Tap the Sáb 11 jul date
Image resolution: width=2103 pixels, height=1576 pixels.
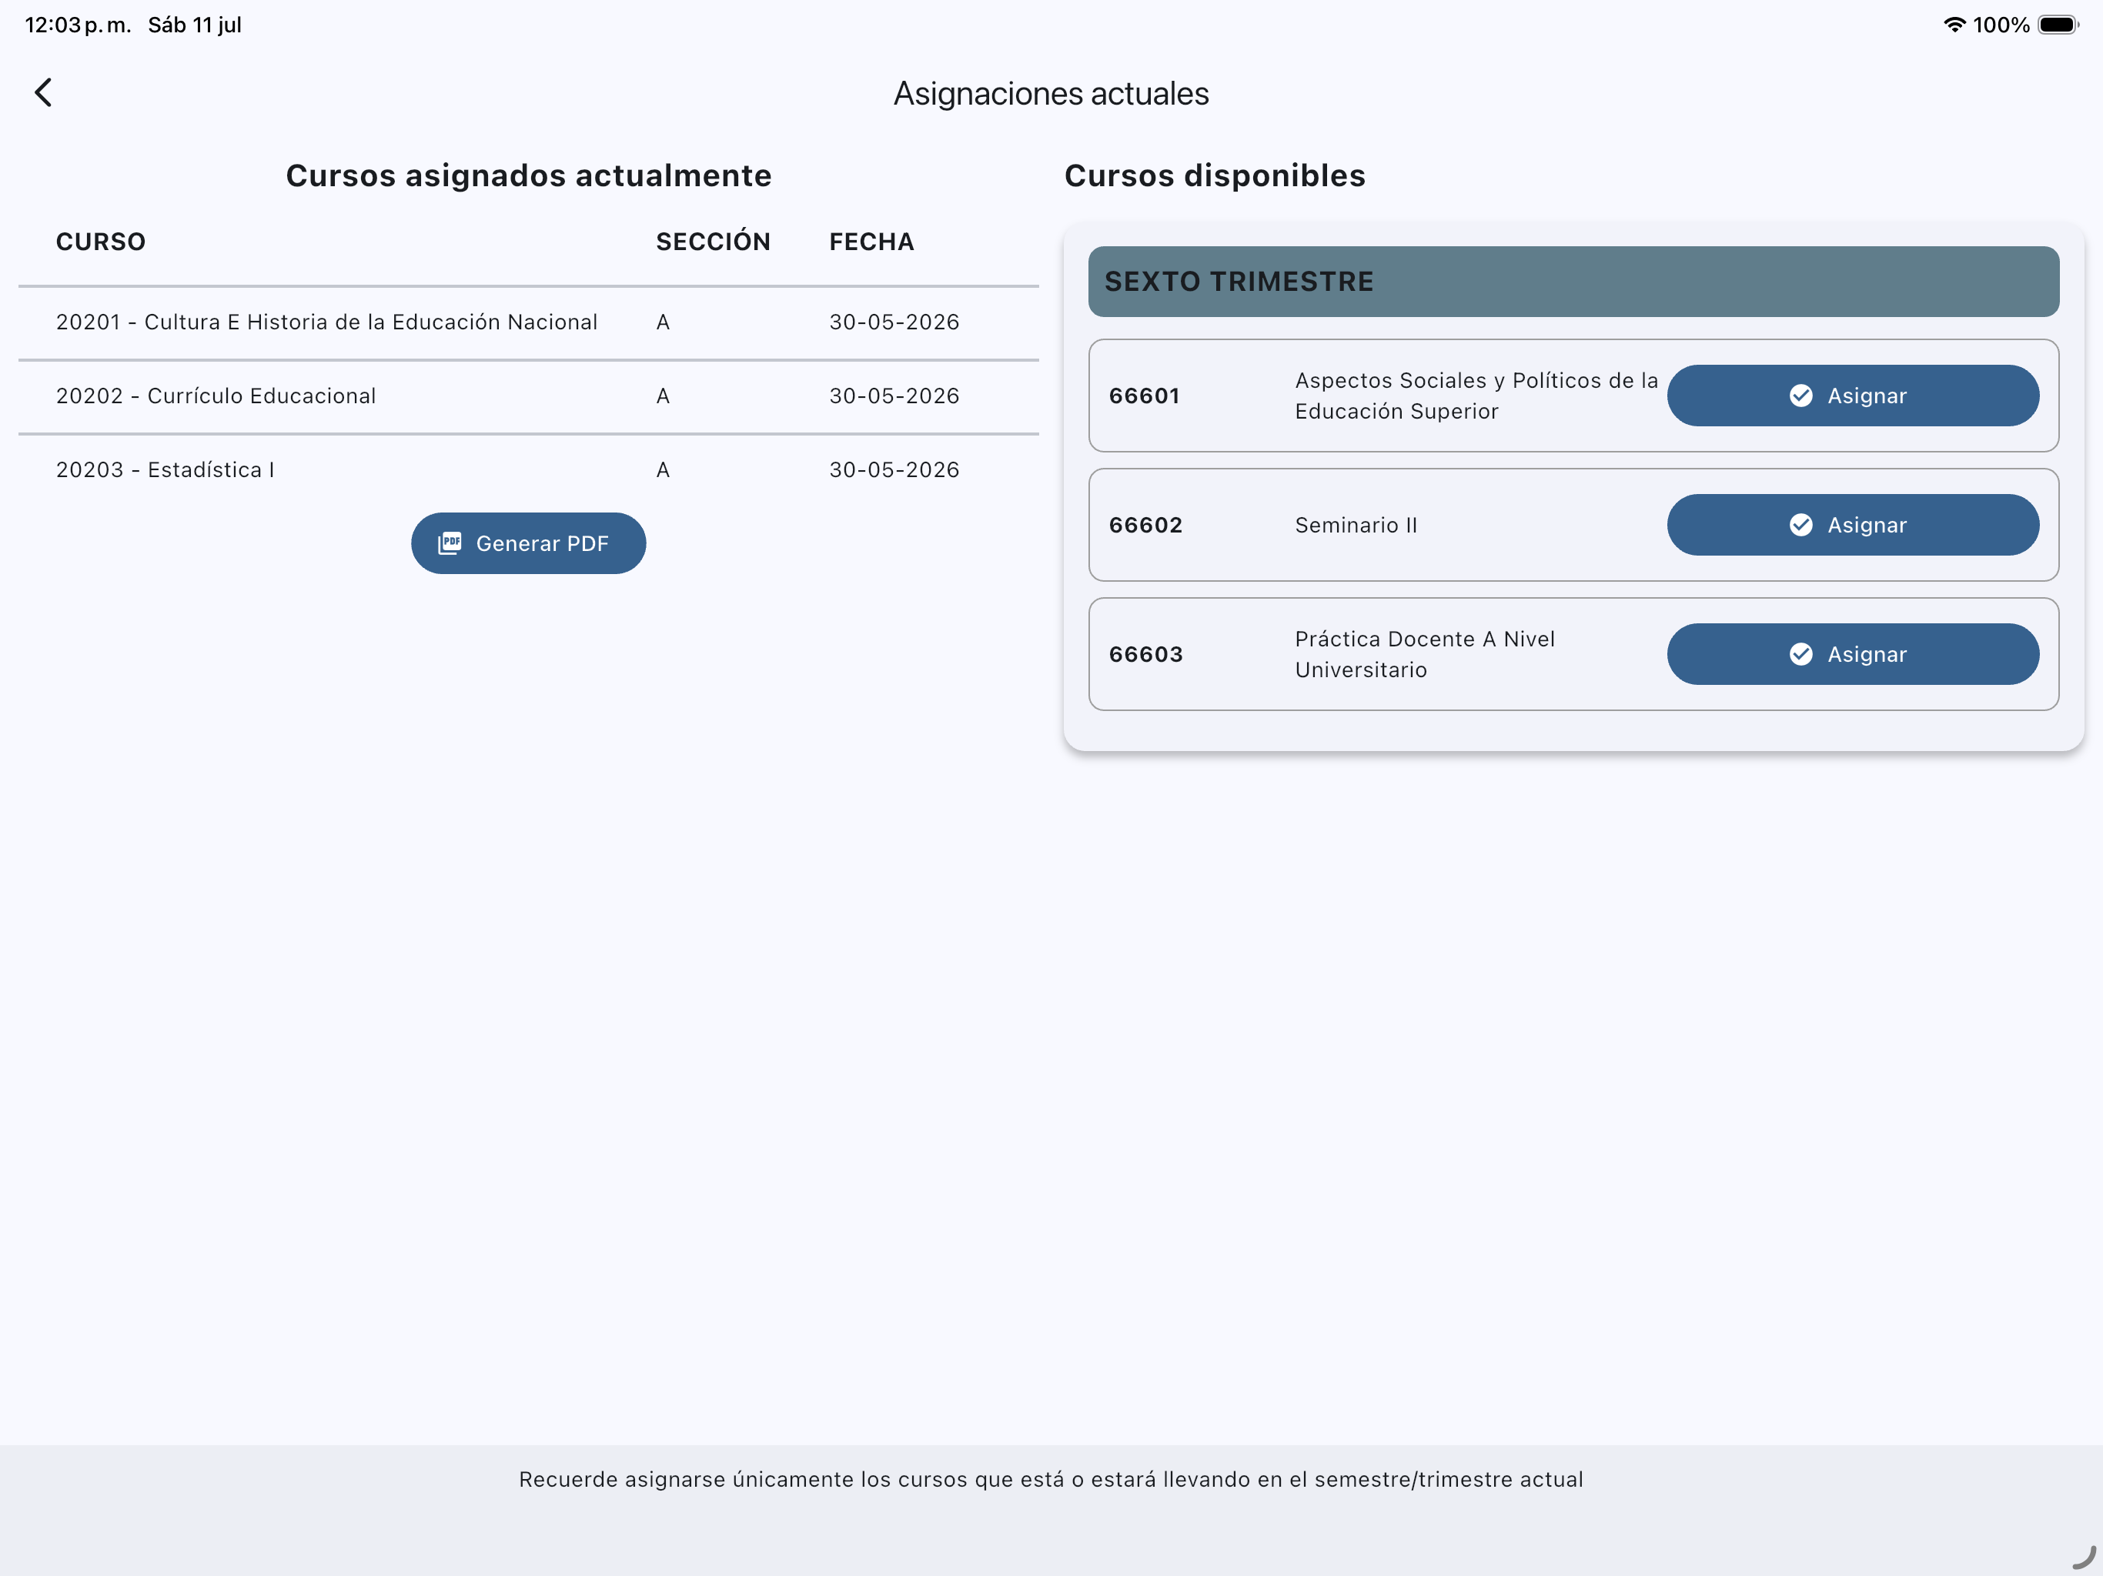(x=194, y=25)
